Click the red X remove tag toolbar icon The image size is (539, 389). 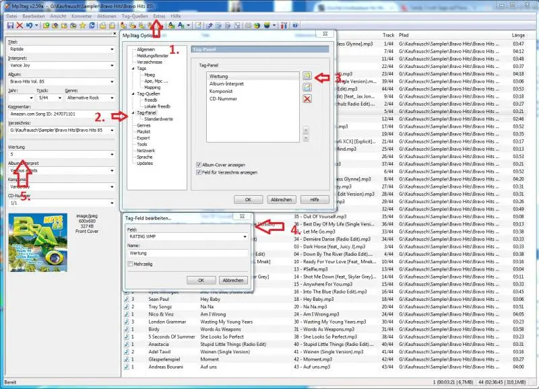(x=20, y=26)
